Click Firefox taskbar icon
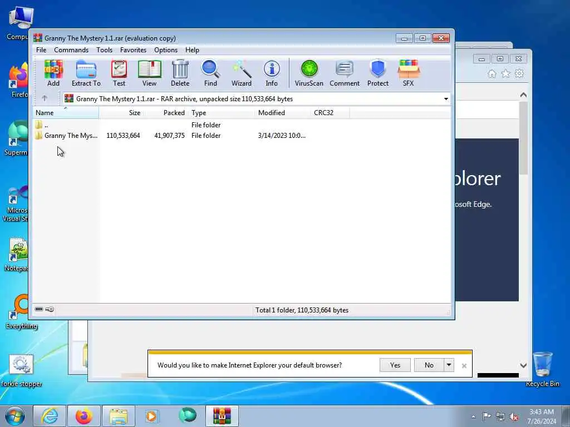Image resolution: width=570 pixels, height=427 pixels. (x=83, y=416)
